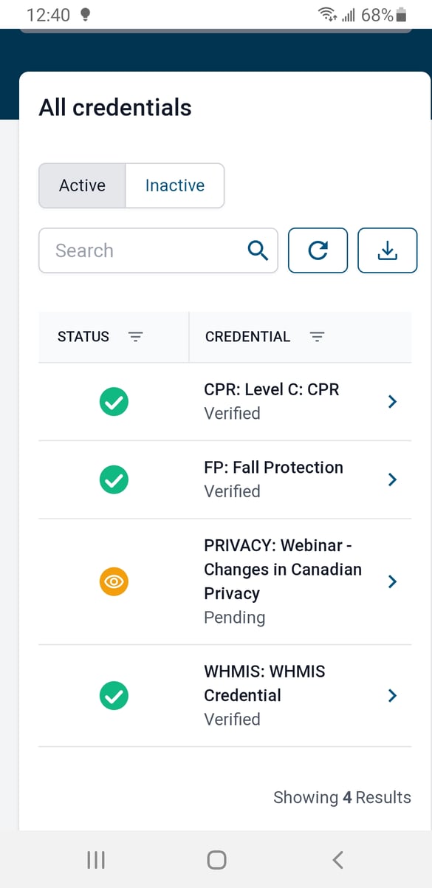Click the pending eye icon beside PRIVACY webinar
The image size is (432, 888).
coord(114,581)
